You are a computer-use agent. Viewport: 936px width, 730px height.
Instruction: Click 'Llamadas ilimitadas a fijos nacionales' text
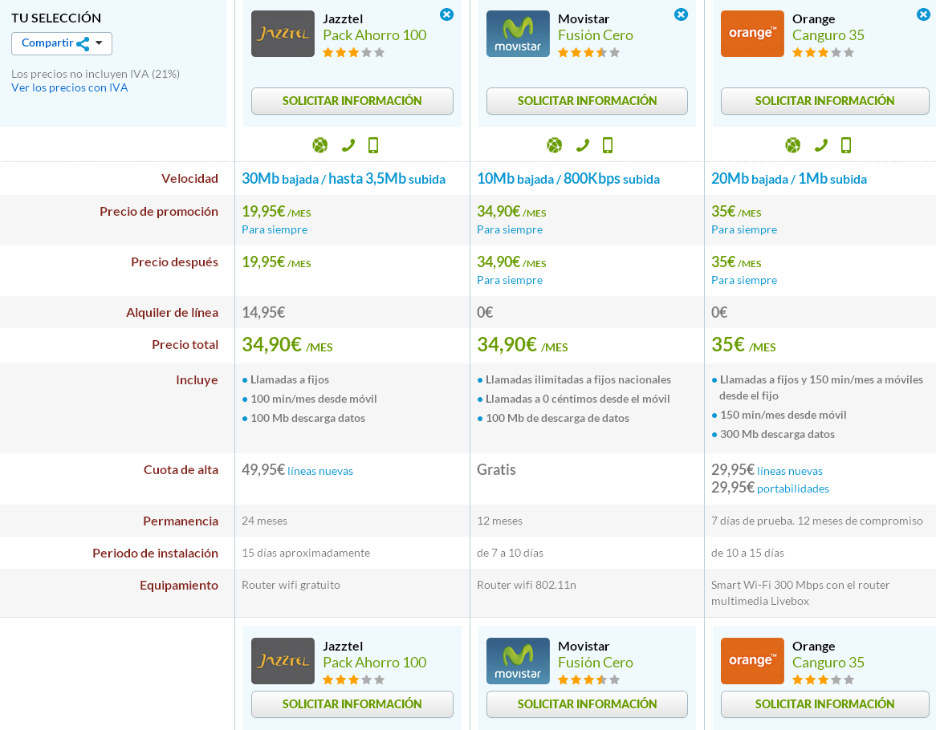[578, 380]
